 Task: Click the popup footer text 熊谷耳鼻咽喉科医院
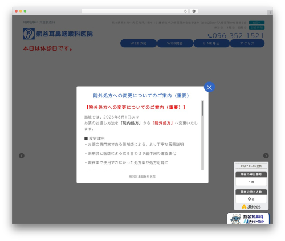(142, 177)
